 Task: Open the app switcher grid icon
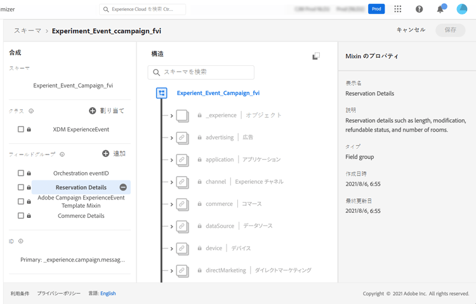click(x=397, y=9)
